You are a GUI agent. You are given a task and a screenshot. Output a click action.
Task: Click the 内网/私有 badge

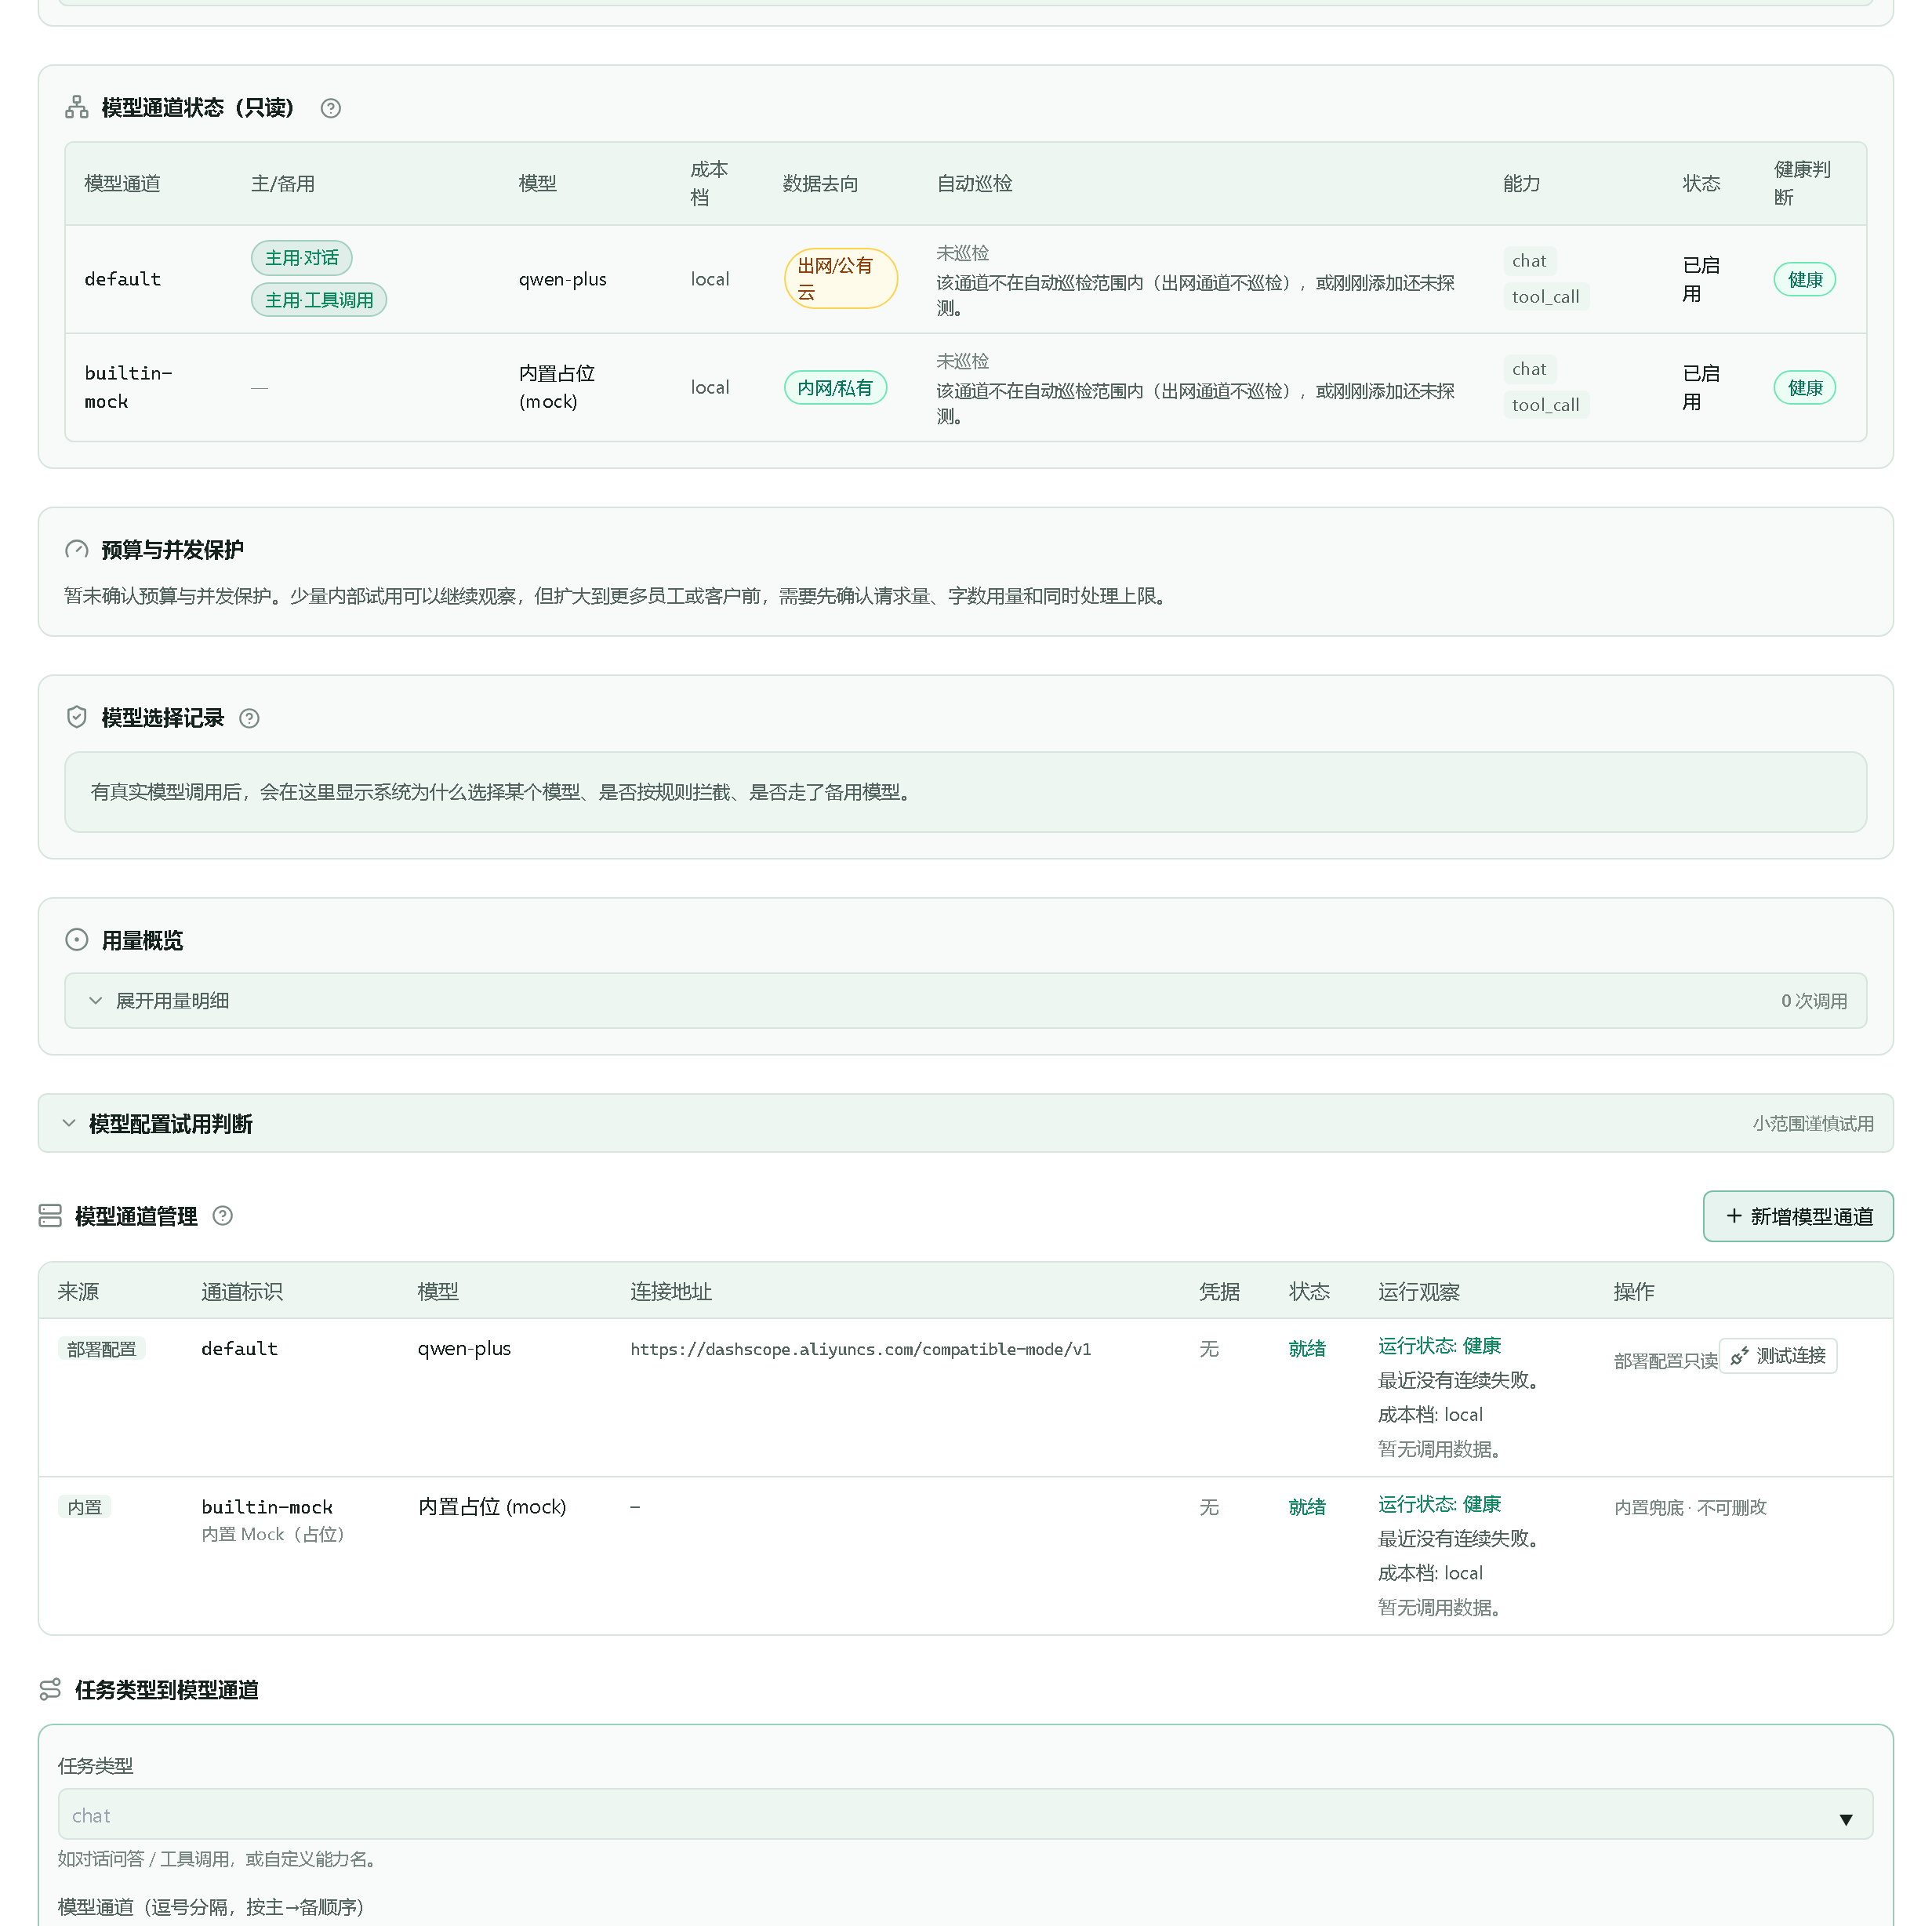(836, 388)
